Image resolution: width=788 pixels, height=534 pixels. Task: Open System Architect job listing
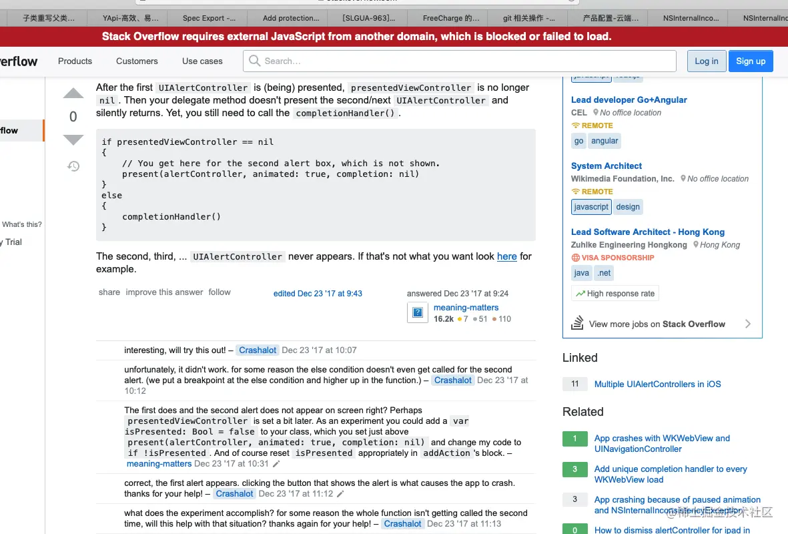tap(606, 166)
